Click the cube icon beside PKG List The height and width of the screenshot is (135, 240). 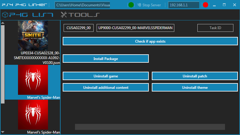tap(5, 15)
